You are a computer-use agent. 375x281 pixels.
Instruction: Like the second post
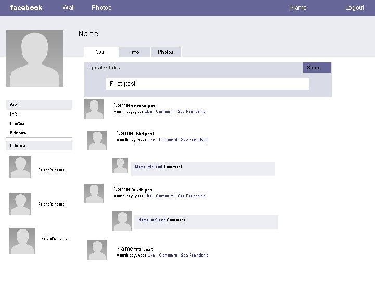148,111
